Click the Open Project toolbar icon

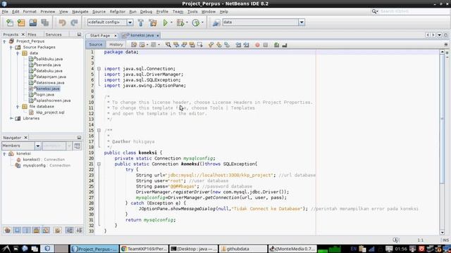(33, 22)
